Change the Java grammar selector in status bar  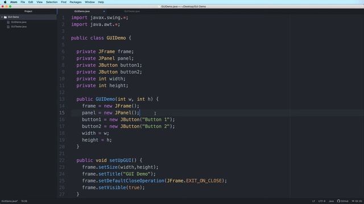tap(331, 201)
